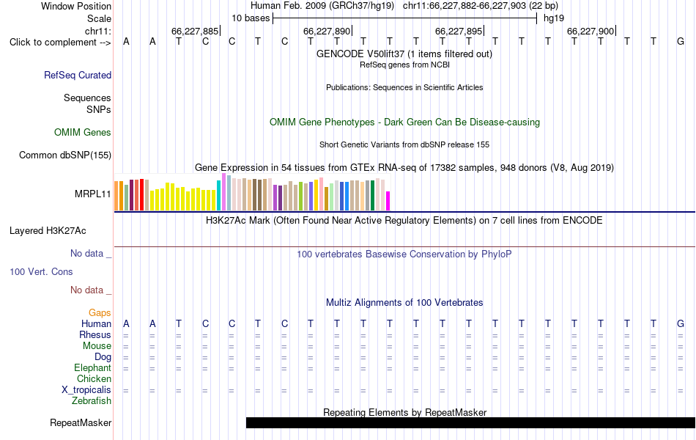Click the 'H3K27Ac Mark' ENCODE track title

[x=404, y=221]
